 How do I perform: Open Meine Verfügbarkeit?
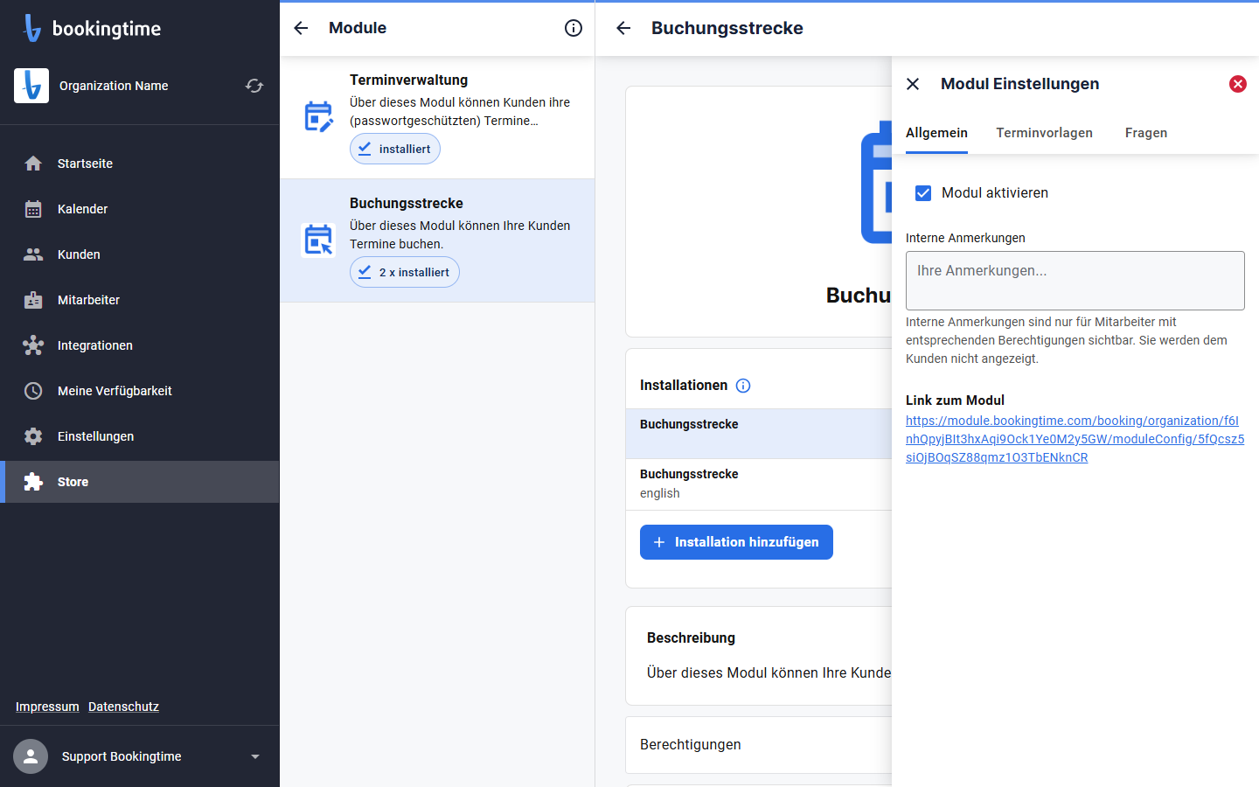click(140, 391)
